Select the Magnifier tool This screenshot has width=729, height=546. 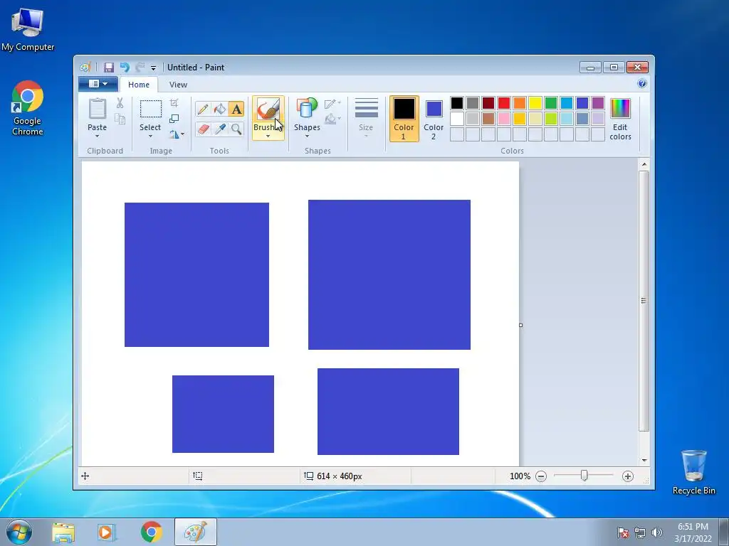click(x=236, y=129)
